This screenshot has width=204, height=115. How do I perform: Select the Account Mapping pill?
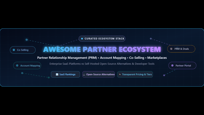[27, 65]
